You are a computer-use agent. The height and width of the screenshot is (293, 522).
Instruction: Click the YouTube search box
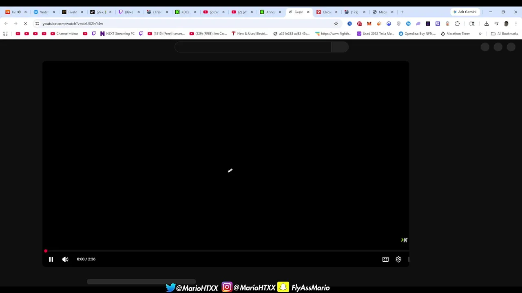(x=253, y=47)
